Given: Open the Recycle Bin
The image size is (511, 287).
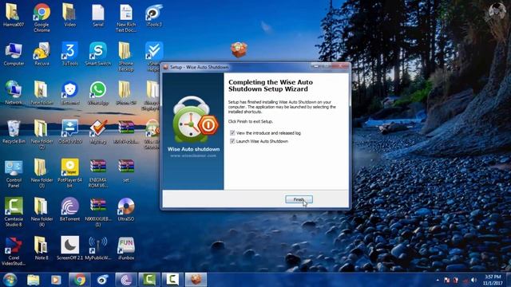Looking at the screenshot, I should point(14,132).
